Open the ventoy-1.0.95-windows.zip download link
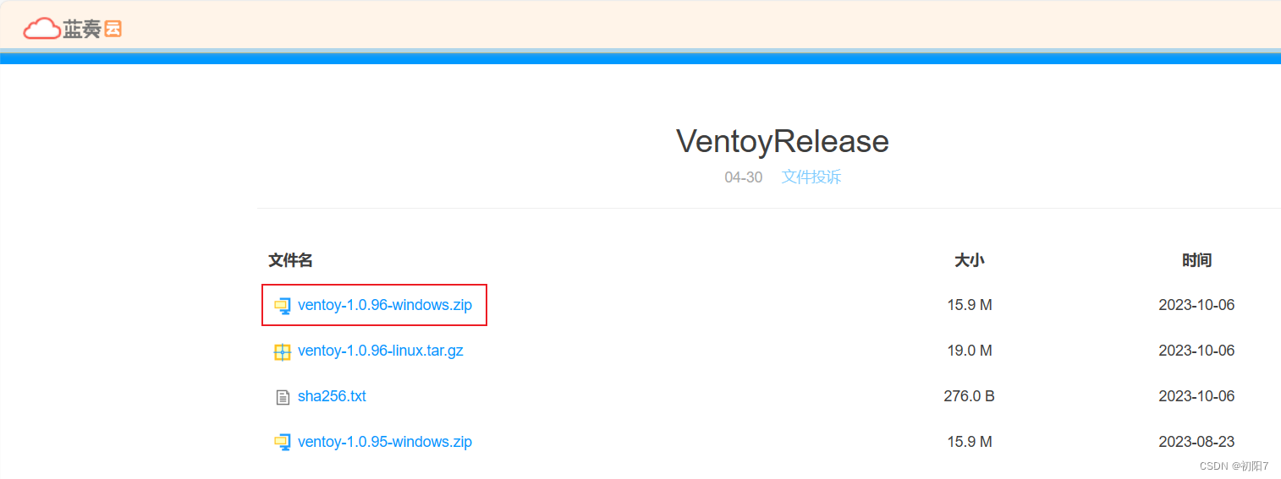The height and width of the screenshot is (479, 1281). (385, 442)
